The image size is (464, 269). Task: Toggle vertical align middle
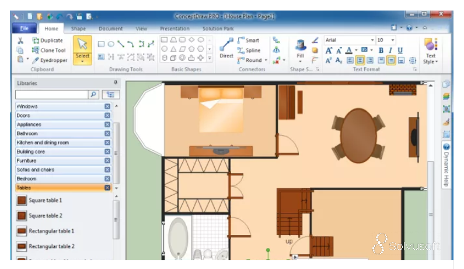click(391, 60)
